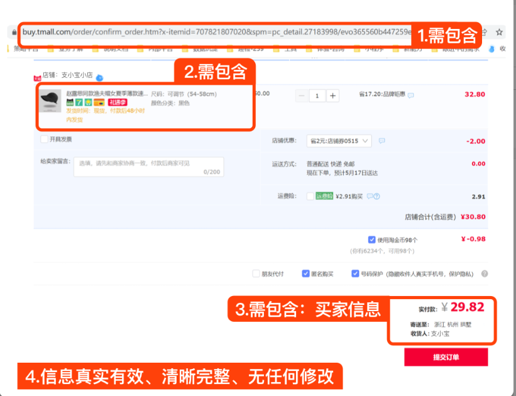The width and height of the screenshot is (516, 396).
Task: Click the credit card payment service icon
Action: pyautogui.click(x=99, y=102)
